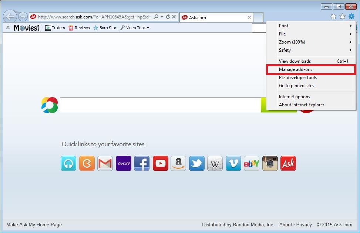Open the Vimeo quick link icon
Image resolution: width=360 pixels, height=233 pixels.
pos(233,163)
